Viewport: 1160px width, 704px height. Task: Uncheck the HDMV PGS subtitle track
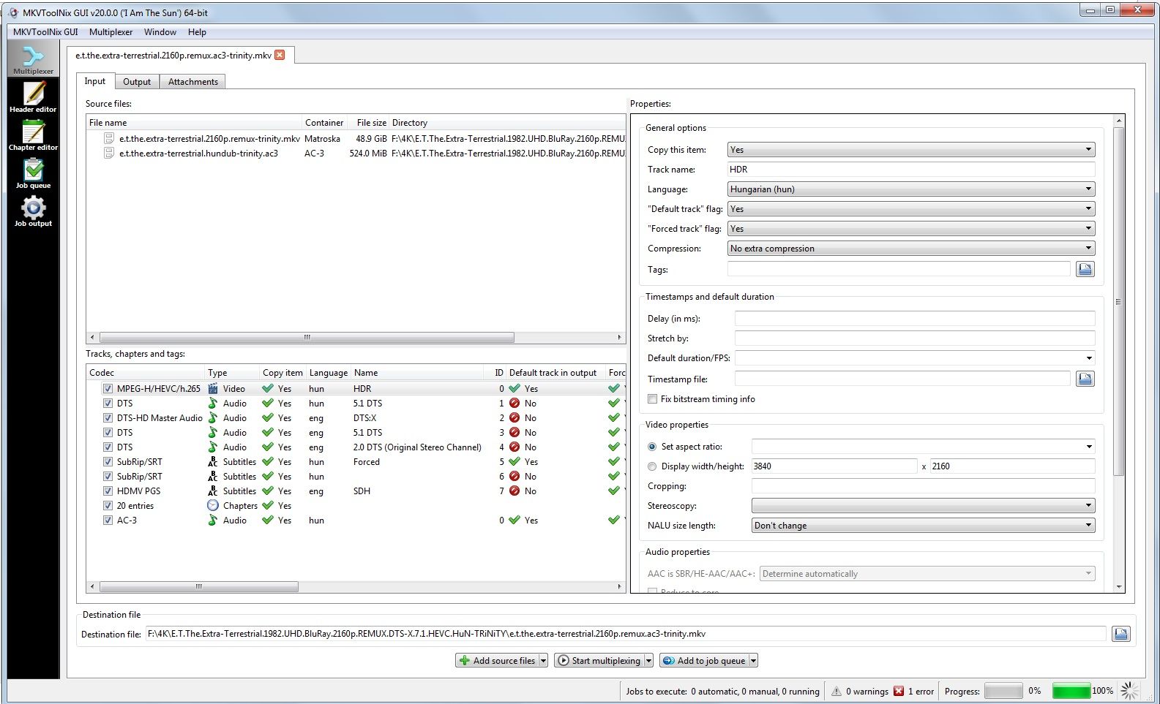click(x=108, y=491)
